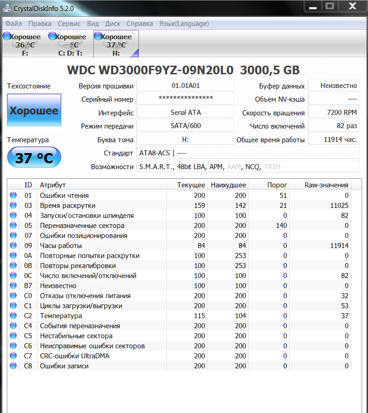Click status orb for Переназначенные сектора
368x413 pixels.
point(13,225)
